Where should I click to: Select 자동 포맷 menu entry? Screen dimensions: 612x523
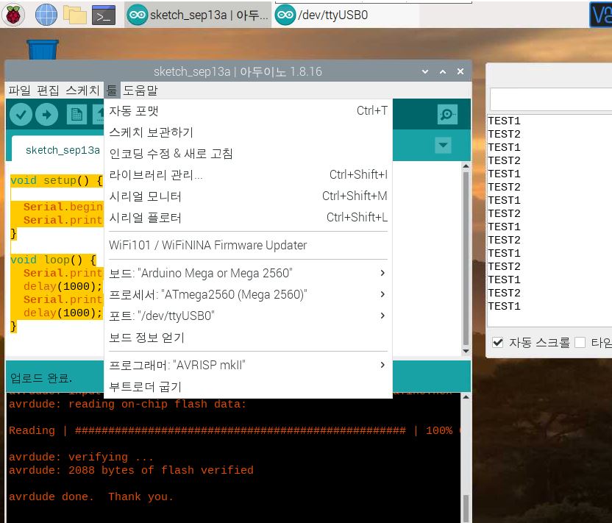(x=248, y=111)
